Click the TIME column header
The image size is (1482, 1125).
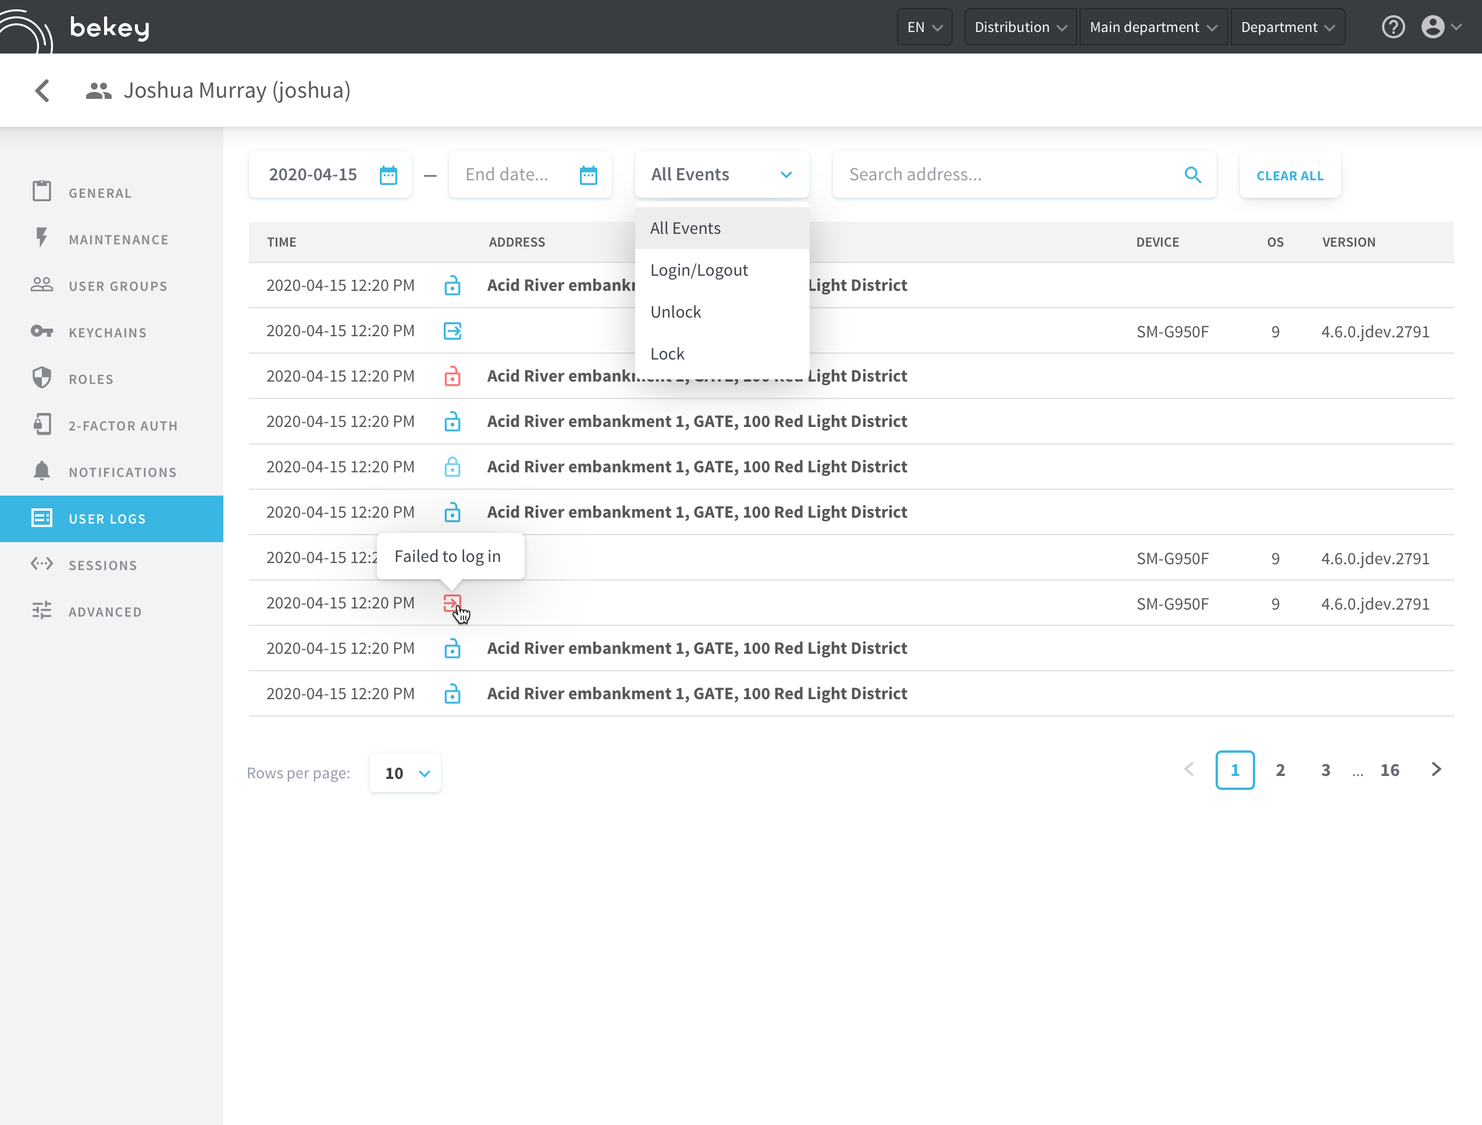[x=282, y=242]
